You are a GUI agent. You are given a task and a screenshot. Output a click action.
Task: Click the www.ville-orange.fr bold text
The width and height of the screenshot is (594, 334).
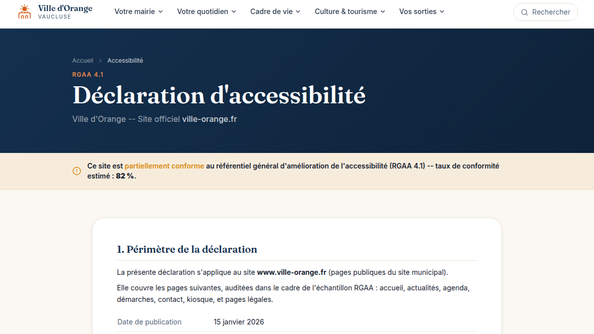pos(291,272)
